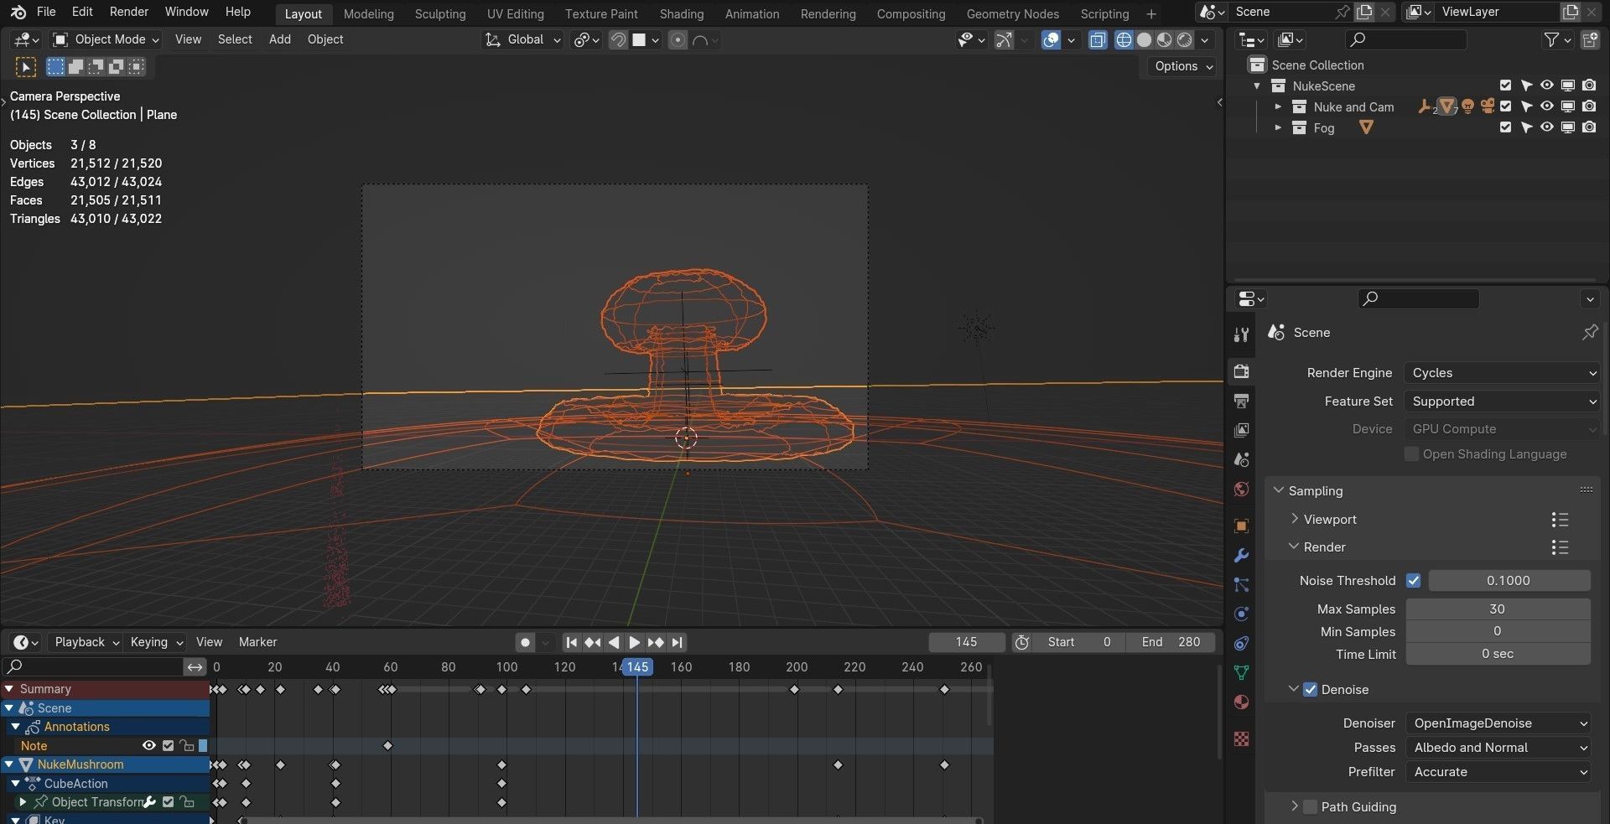
Task: Open the Render menu
Action: click(129, 12)
